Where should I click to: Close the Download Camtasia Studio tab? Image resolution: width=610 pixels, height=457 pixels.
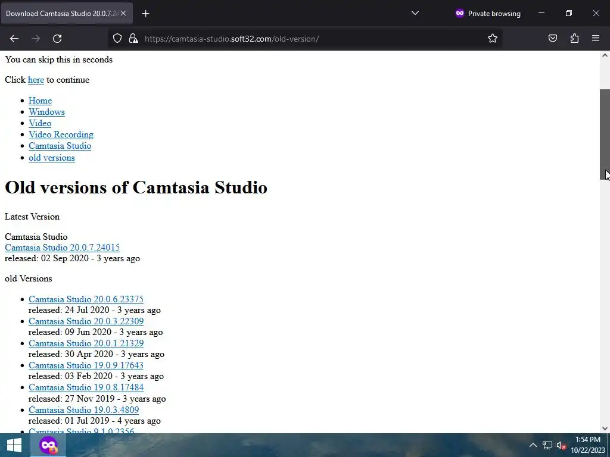(123, 13)
